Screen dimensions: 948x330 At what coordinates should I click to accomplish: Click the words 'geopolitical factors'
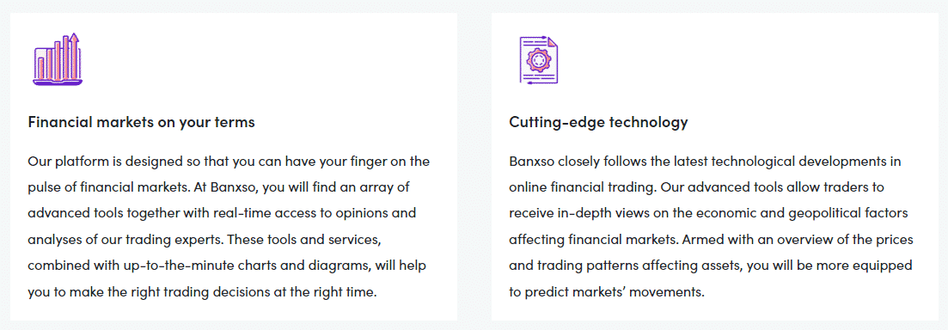pyautogui.click(x=847, y=214)
